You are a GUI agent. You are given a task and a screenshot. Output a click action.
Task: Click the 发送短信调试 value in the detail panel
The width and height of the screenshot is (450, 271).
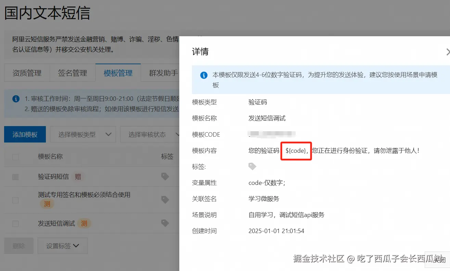tap(267, 118)
